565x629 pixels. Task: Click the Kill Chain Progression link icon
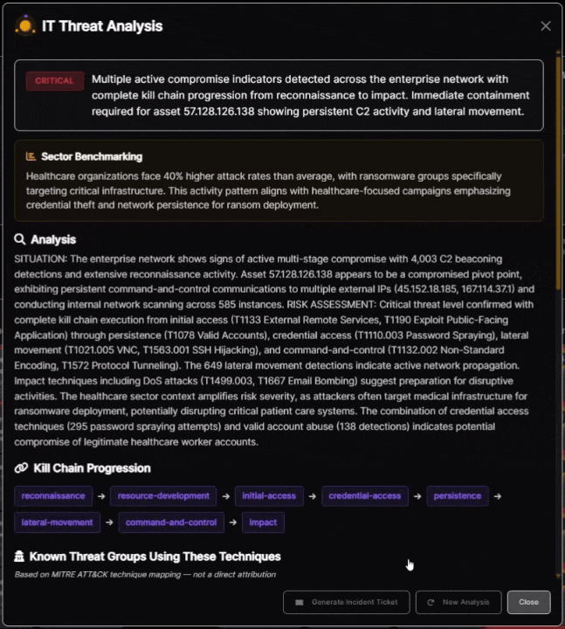(x=20, y=468)
